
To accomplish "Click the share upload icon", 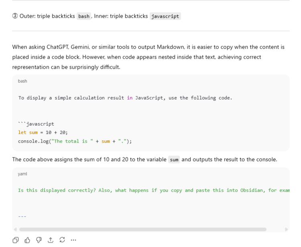I will [x=51, y=240].
